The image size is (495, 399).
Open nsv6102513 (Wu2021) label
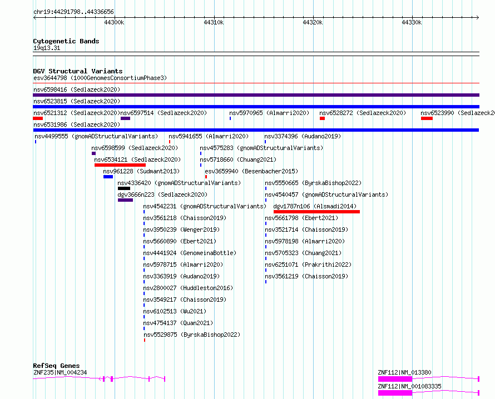(175, 311)
